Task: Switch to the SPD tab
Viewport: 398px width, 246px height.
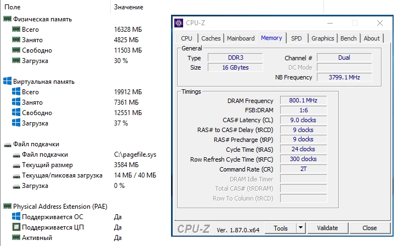Action: click(x=297, y=38)
